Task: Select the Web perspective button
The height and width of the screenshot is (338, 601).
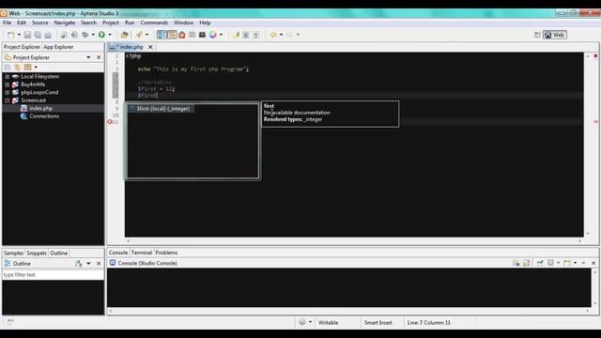Action: (x=555, y=35)
